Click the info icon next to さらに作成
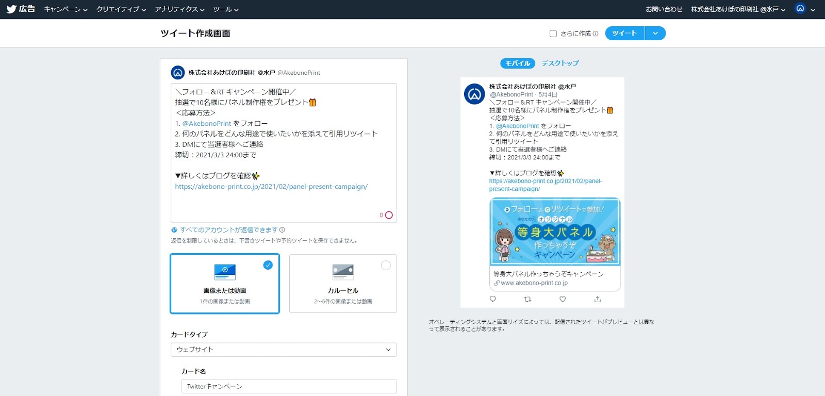Screen dimensions: 825x396 [596, 34]
